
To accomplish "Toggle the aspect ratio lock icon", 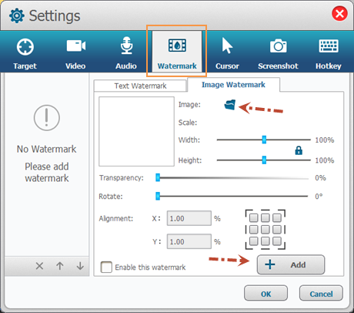I will [299, 150].
